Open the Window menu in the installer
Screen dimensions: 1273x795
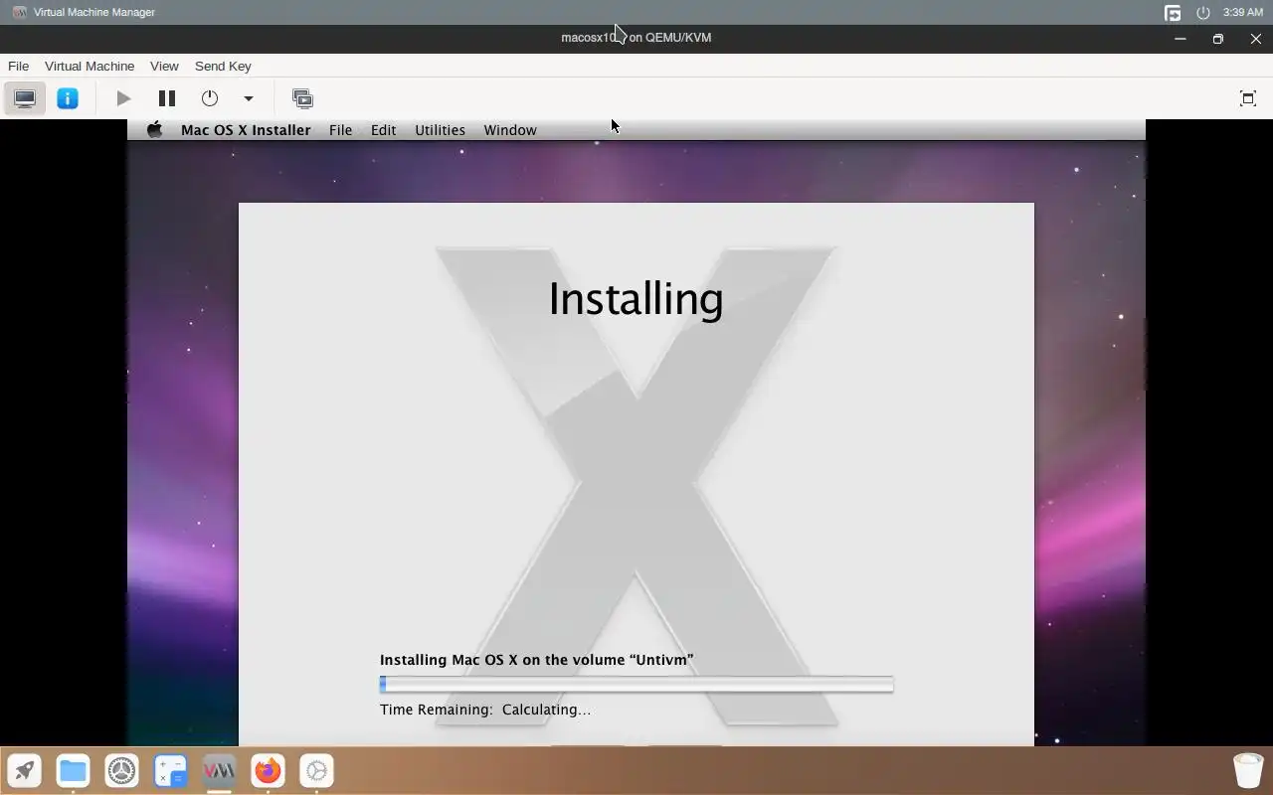click(x=510, y=130)
